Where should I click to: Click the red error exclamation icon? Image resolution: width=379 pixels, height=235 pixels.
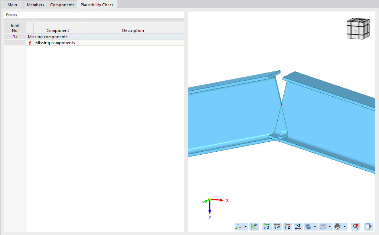[30, 43]
